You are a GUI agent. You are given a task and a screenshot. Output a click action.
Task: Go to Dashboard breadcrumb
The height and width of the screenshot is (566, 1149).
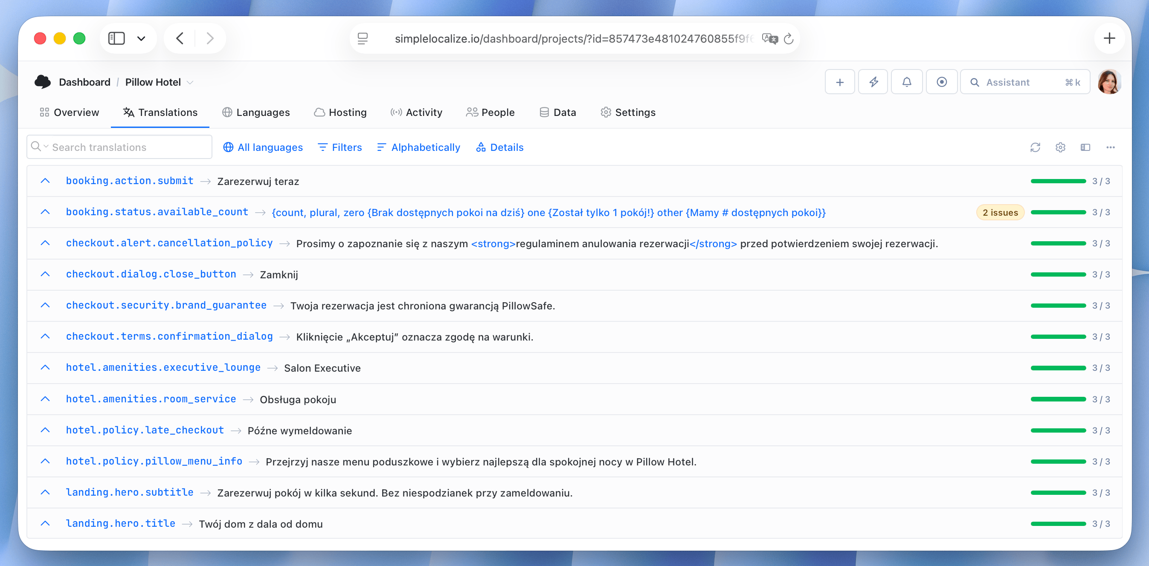click(x=85, y=82)
